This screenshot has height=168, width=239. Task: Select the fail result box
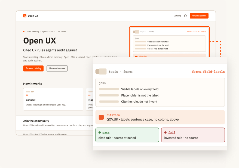pos(193,135)
